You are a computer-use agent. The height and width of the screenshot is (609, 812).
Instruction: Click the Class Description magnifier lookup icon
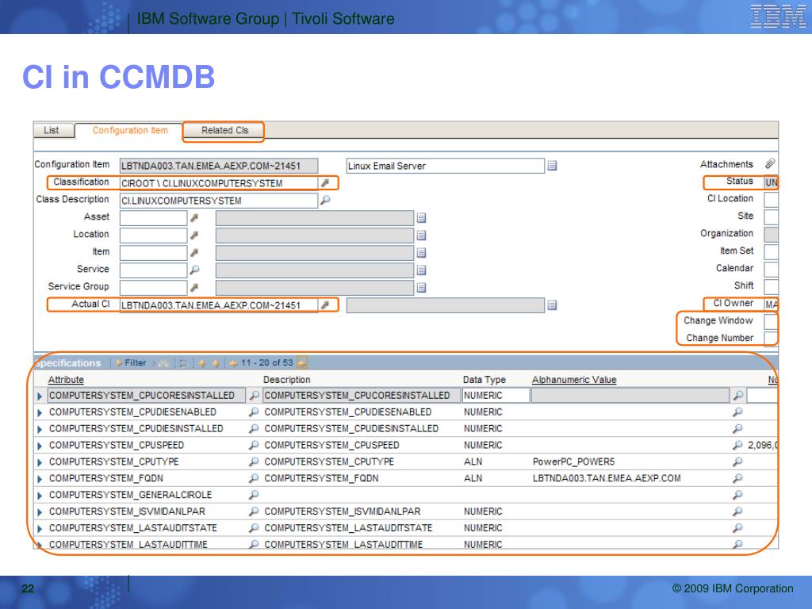[325, 200]
